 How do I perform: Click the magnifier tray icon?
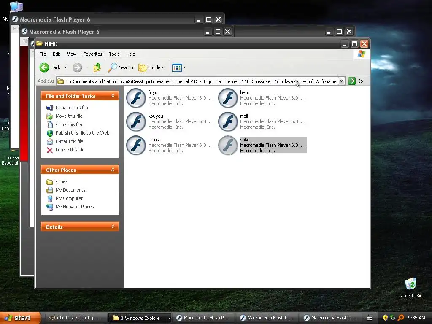pyautogui.click(x=401, y=318)
